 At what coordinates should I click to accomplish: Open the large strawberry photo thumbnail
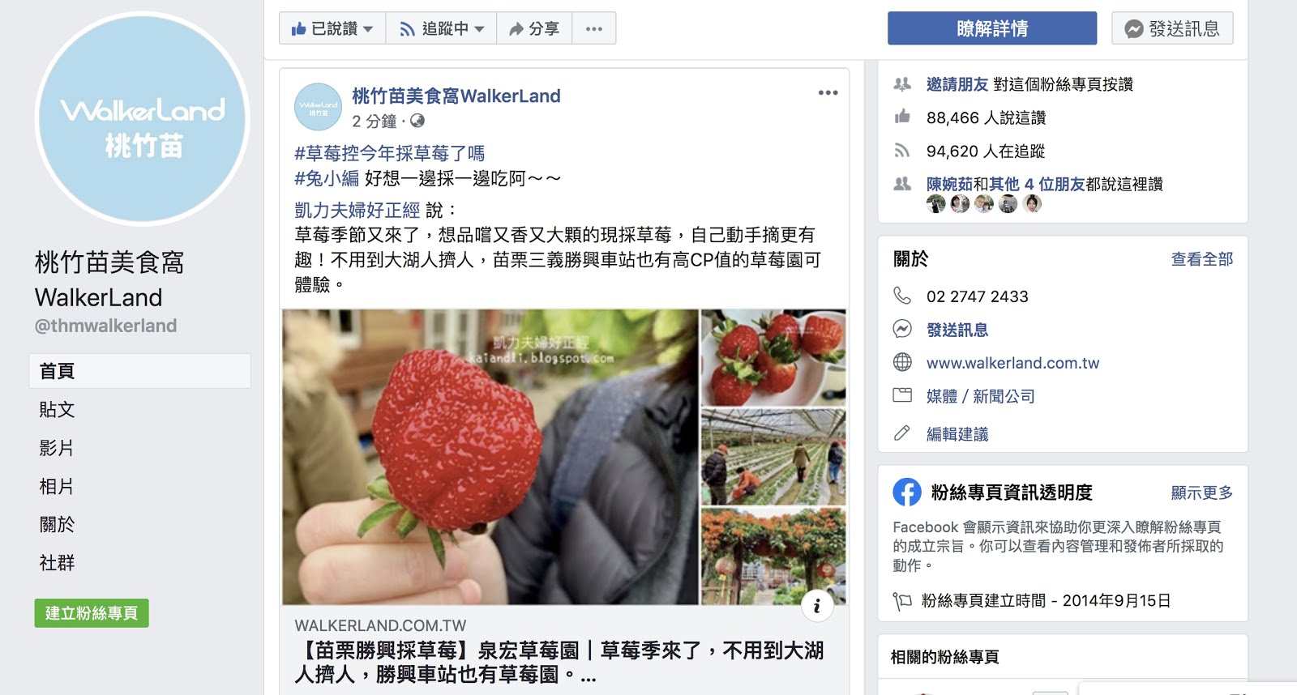tap(490, 457)
